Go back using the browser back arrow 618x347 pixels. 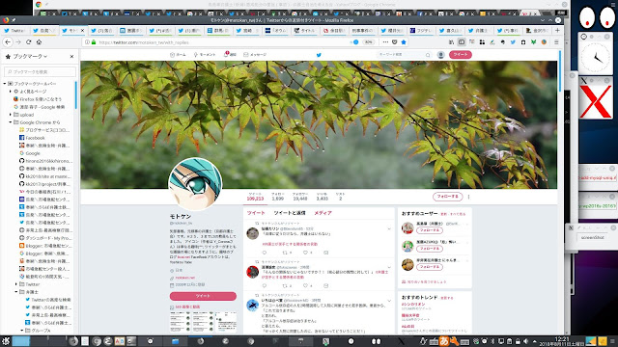8,42
